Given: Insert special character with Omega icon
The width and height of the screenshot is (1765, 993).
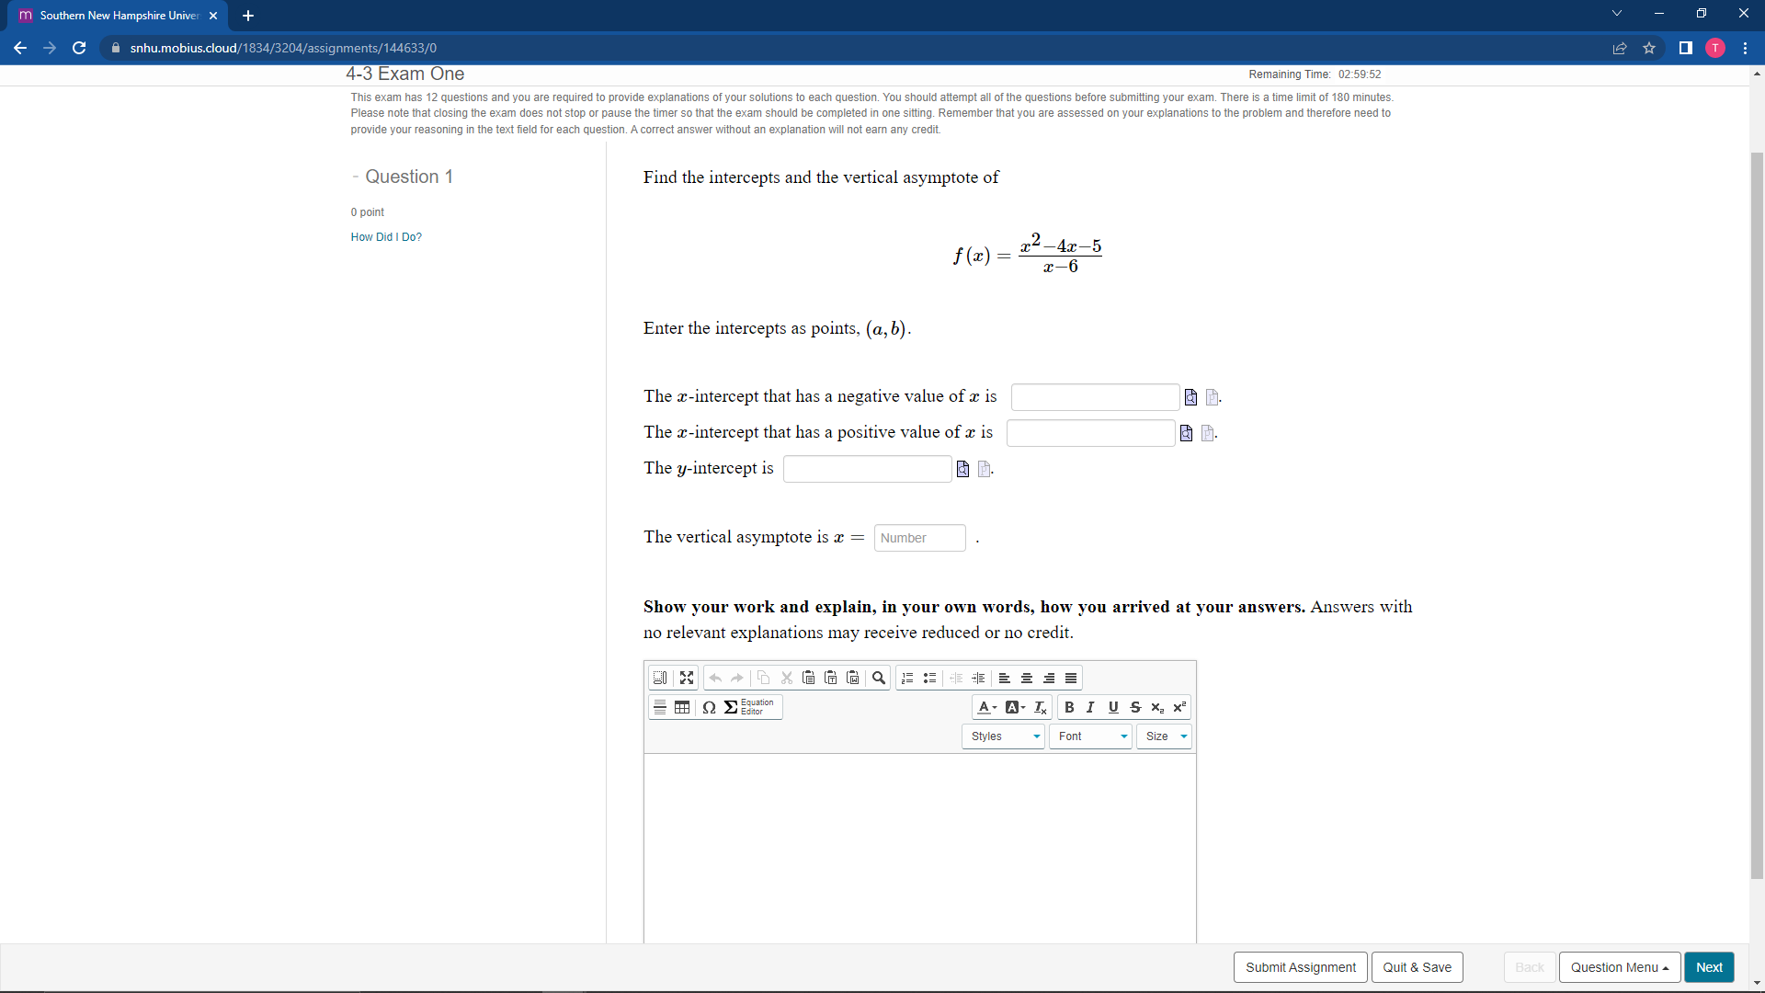Looking at the screenshot, I should (709, 707).
